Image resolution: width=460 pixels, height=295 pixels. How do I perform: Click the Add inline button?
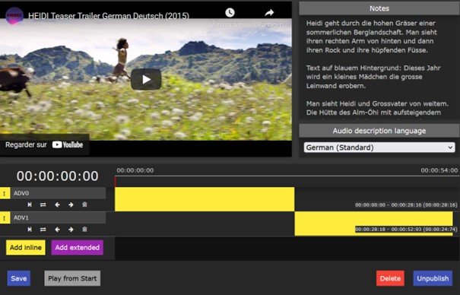pos(26,248)
